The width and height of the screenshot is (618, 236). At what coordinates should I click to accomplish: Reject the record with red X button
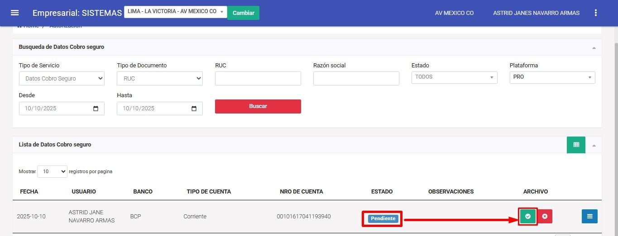pos(545,217)
